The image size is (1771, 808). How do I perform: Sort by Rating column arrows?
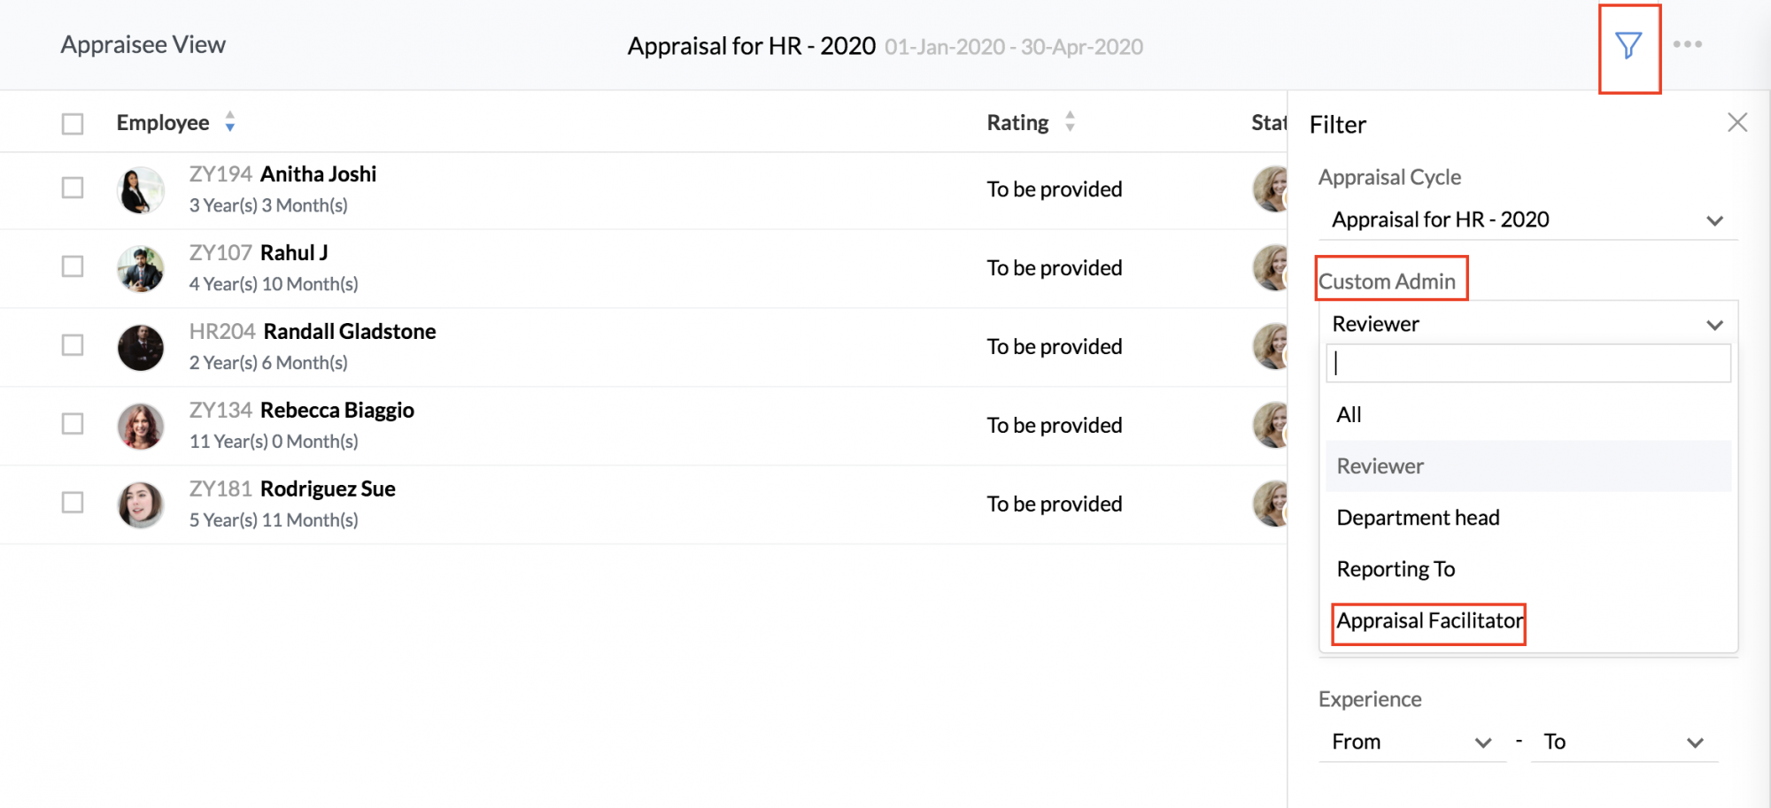(x=1070, y=122)
